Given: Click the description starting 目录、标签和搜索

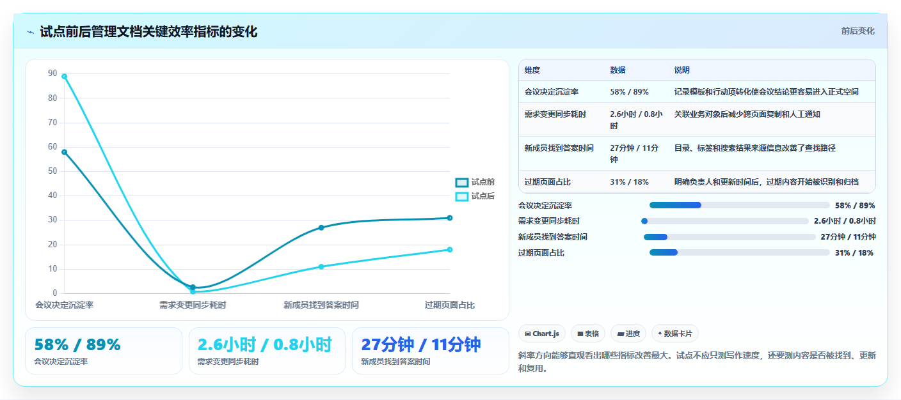Looking at the screenshot, I should [x=755, y=148].
